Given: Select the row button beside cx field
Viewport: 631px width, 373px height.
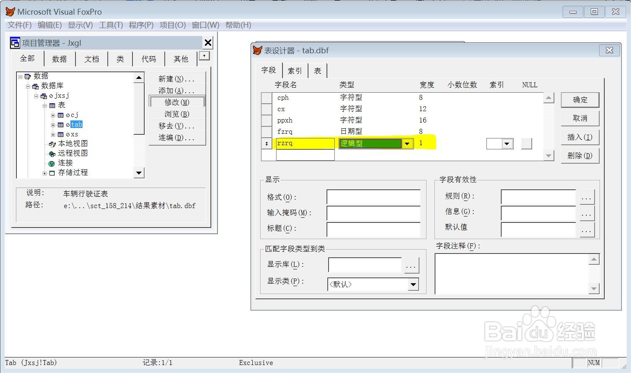Looking at the screenshot, I should tap(266, 109).
